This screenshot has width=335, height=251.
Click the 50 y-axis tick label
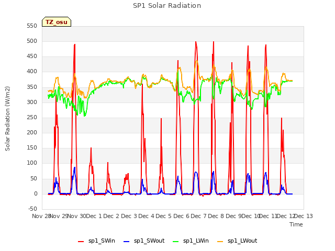click(33, 178)
